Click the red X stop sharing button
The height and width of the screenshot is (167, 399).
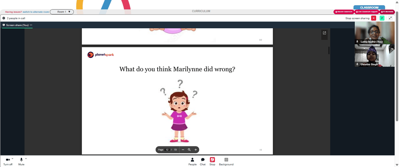(x=373, y=18)
